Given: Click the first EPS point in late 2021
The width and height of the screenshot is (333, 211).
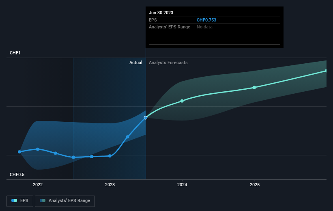Looking at the screenshot, I should point(19,152).
